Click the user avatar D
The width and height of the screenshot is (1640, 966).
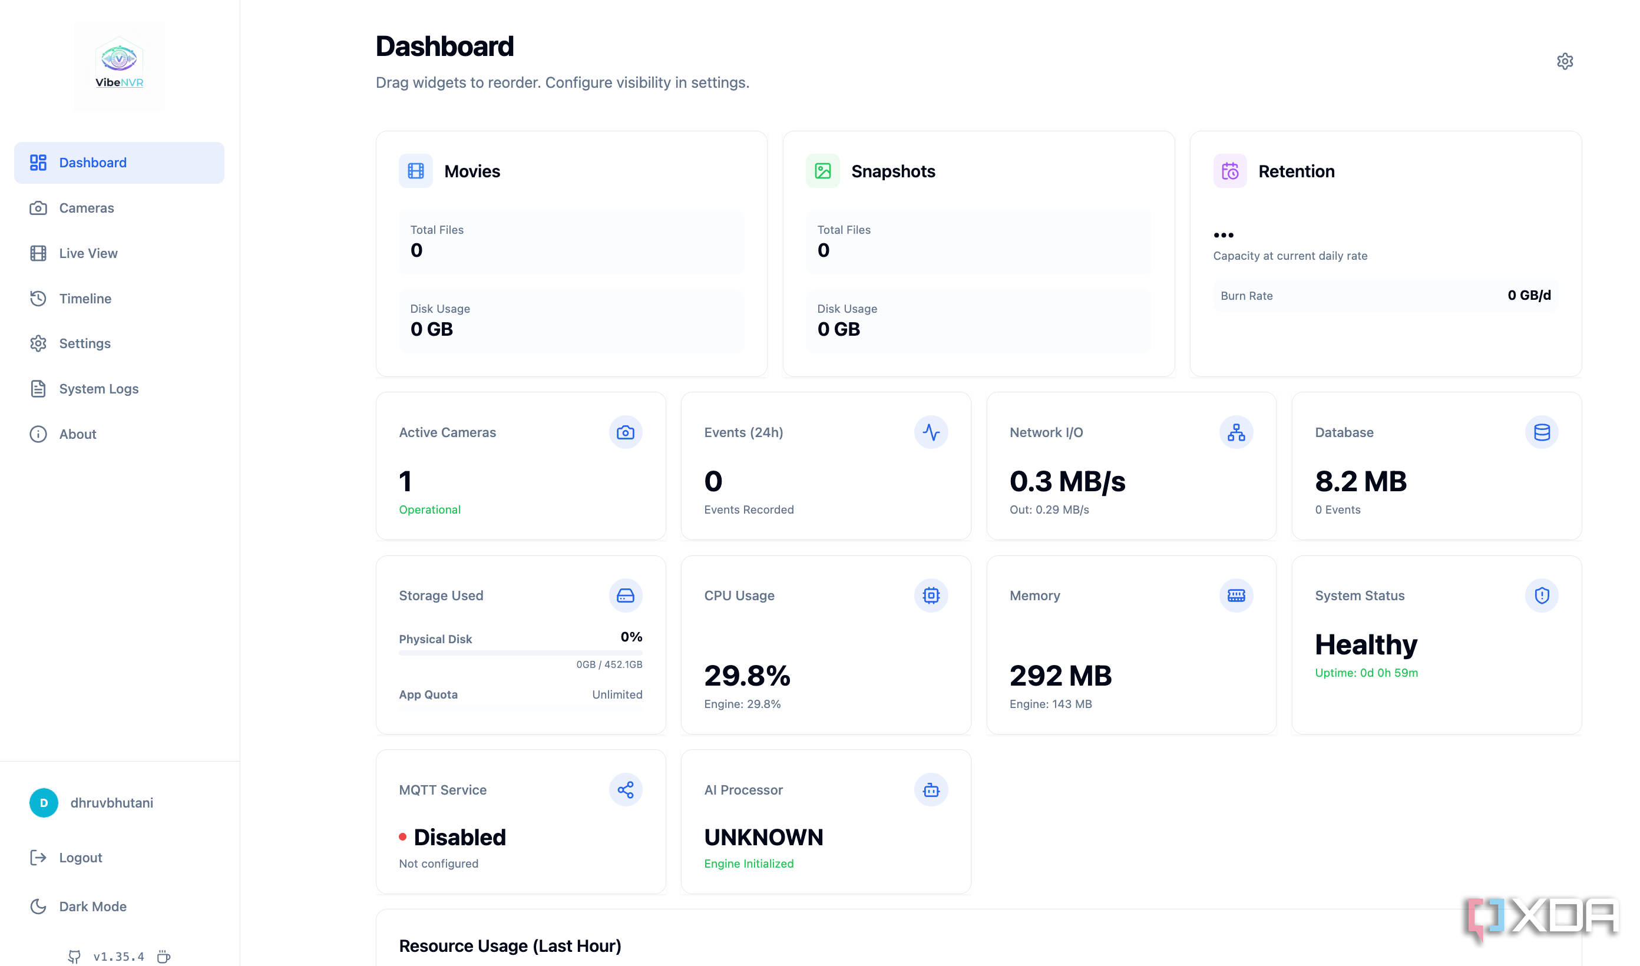(44, 803)
